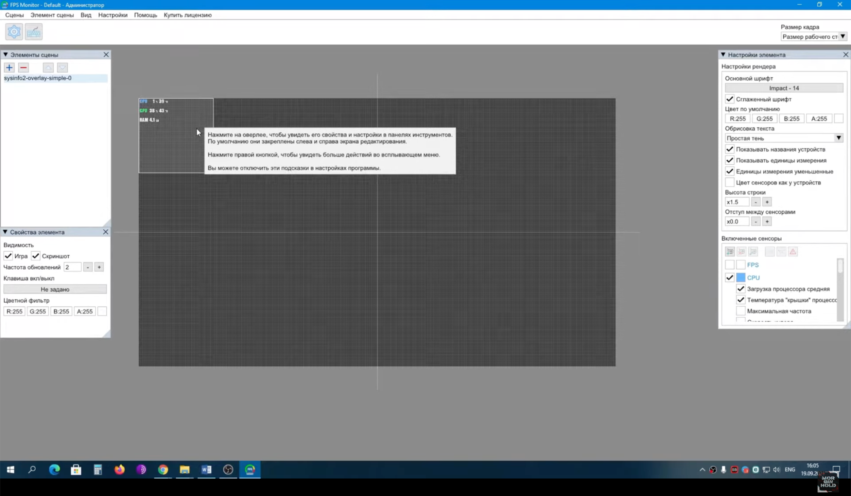Close the Настройки элемента panel
Image resolution: width=851 pixels, height=496 pixels.
[845, 54]
